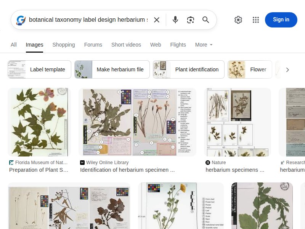
Task: Open the pressed maple leaf specimen thumbnail
Action: pos(39,121)
